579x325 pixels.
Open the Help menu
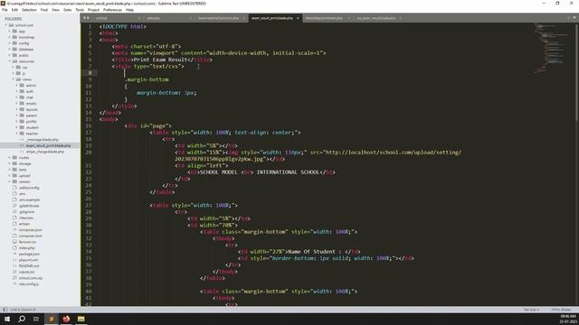coord(129,10)
